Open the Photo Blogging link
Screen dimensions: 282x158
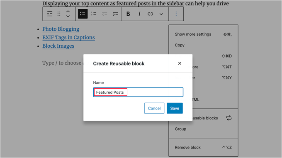61,29
